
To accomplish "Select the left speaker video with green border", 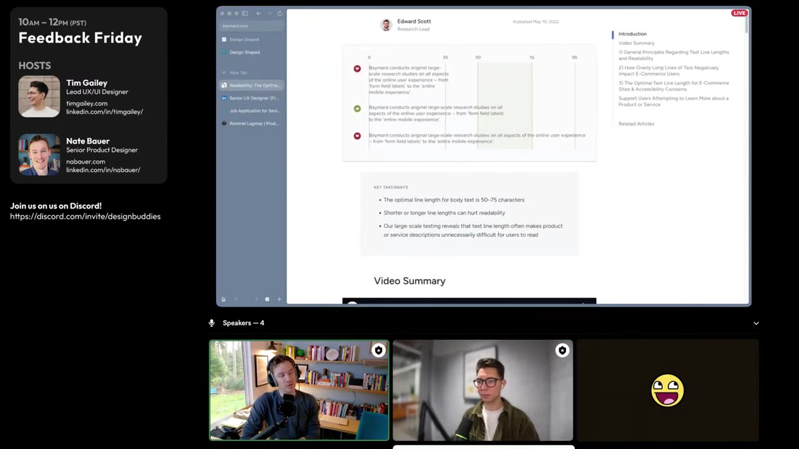I will pyautogui.click(x=299, y=390).
